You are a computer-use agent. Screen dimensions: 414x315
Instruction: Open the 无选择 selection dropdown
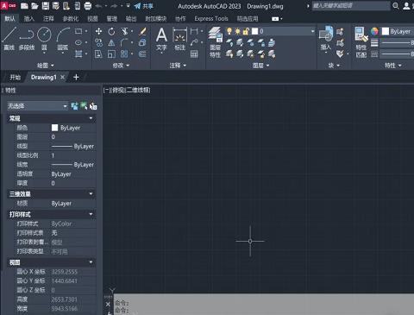pyautogui.click(x=37, y=106)
